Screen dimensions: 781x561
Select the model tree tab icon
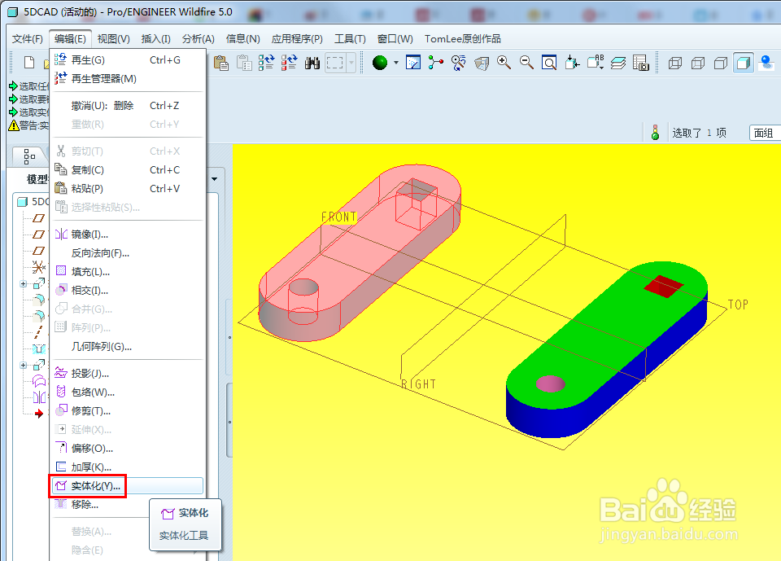[x=29, y=156]
